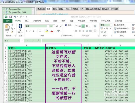Click the fill color yellow swatch
This screenshot has width=135, height=103.
pos(47,31)
